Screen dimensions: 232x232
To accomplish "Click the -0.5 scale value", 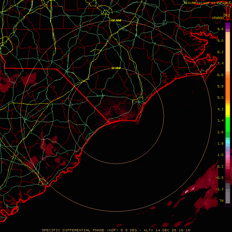I will click(219, 178).
